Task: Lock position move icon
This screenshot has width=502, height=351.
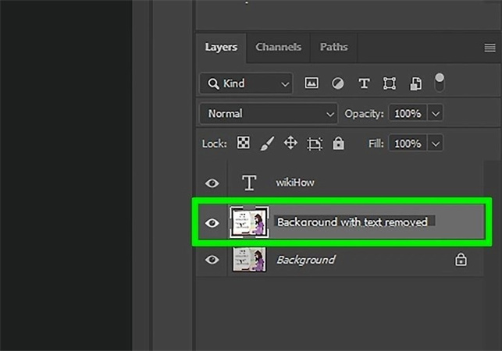Action: pyautogui.click(x=290, y=143)
